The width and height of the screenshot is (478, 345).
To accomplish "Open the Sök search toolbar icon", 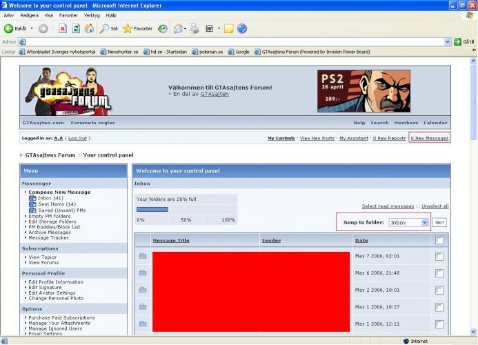I will click(109, 29).
